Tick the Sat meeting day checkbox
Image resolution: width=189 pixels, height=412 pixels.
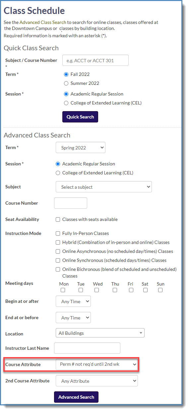(146, 290)
